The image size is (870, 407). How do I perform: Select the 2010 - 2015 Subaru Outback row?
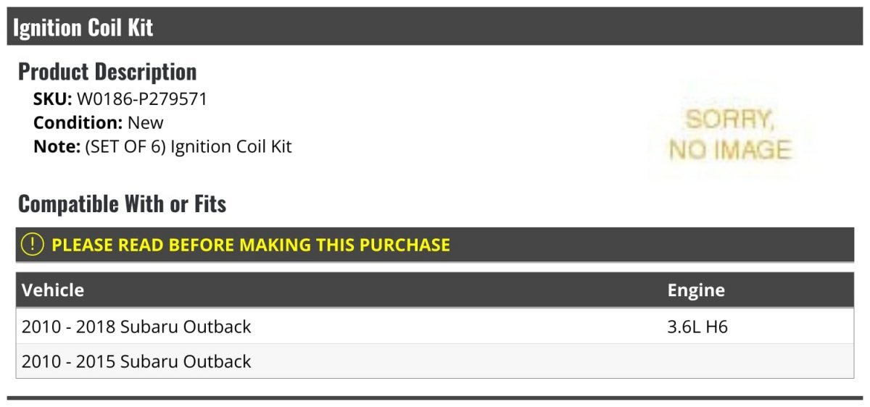click(435, 361)
